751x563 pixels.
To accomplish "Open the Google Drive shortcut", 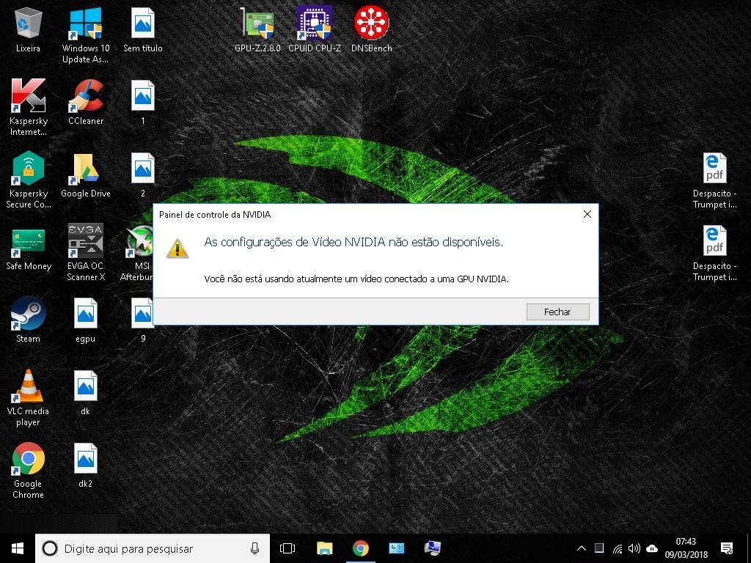I will pos(86,175).
